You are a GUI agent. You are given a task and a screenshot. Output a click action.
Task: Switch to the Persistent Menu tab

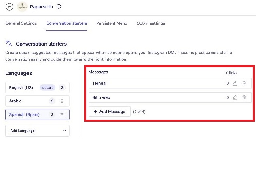(112, 23)
